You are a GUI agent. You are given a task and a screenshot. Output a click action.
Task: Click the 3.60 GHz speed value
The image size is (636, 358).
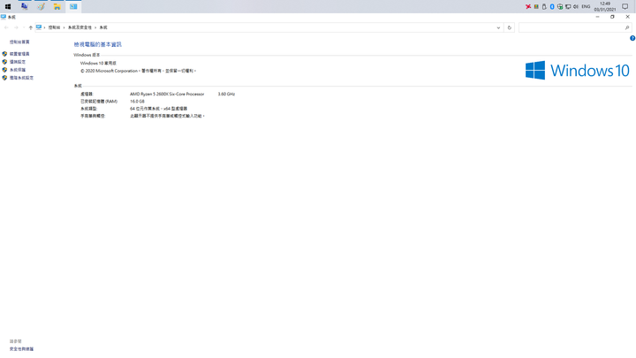pos(226,94)
